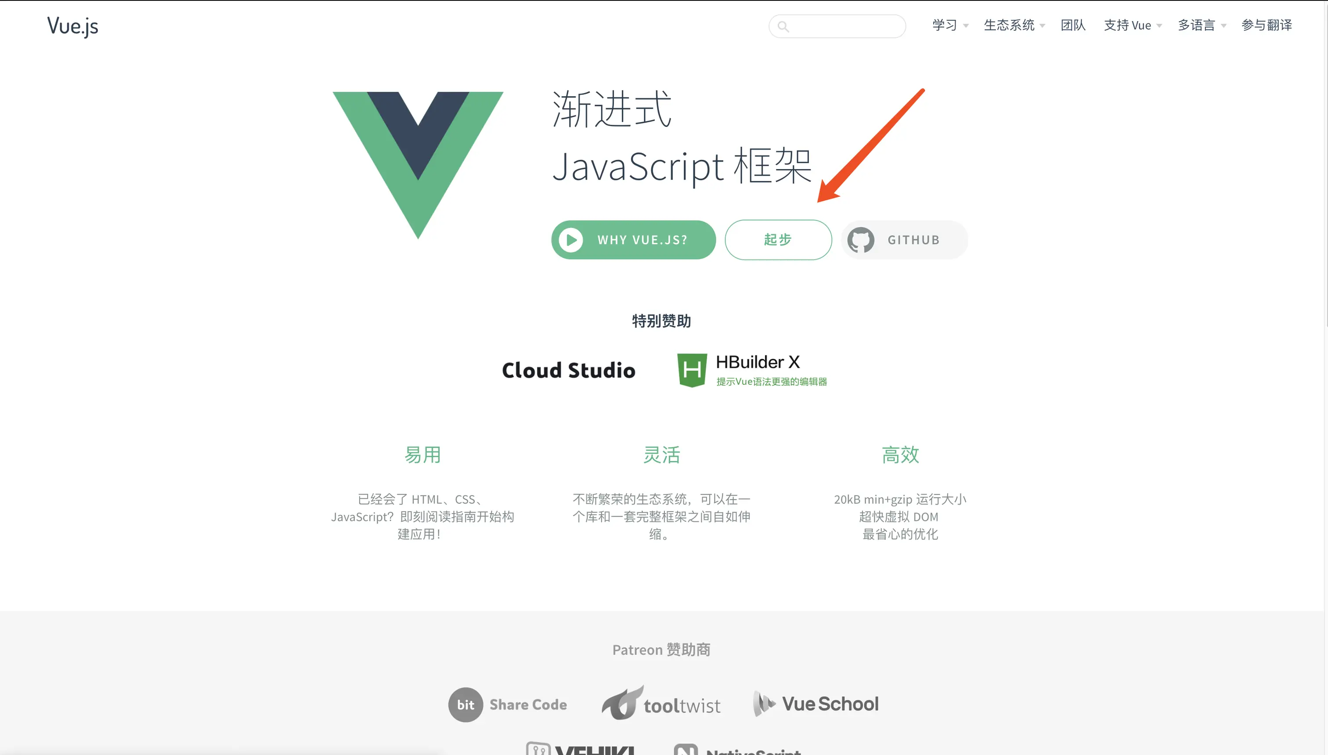Viewport: 1328px width, 755px height.
Task: Go to the 团队 team page
Action: click(1073, 25)
